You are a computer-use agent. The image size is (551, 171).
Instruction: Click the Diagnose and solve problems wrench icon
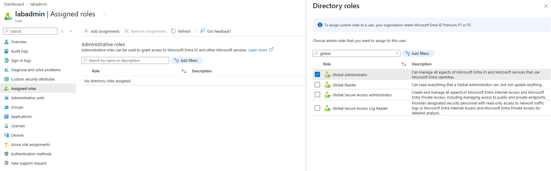pyautogui.click(x=6, y=70)
